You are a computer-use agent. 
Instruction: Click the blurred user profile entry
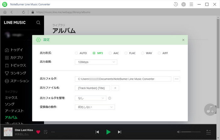[x=14, y=35]
